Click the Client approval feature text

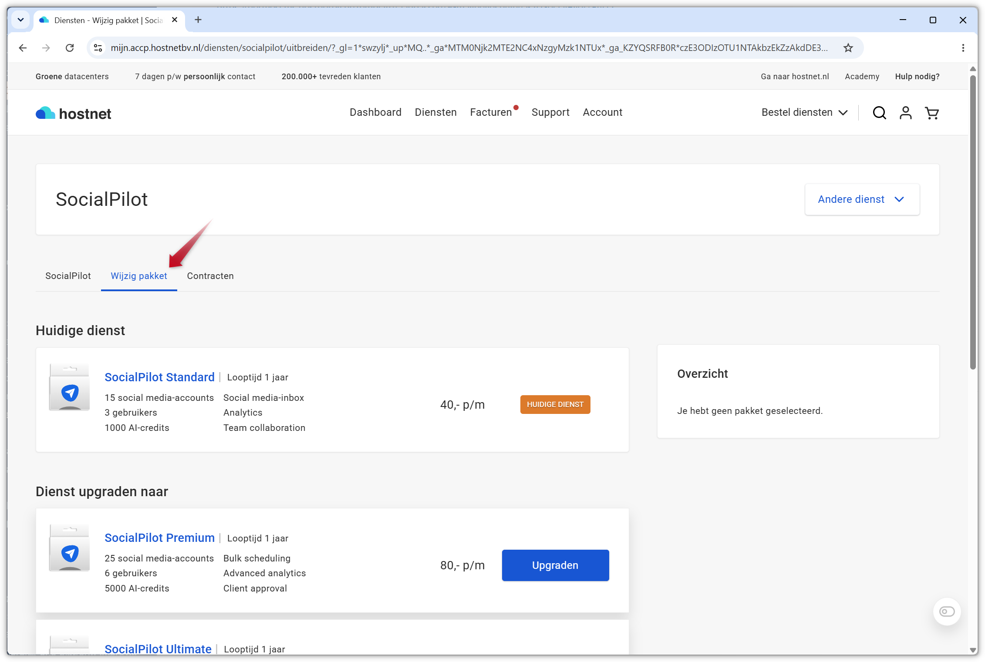click(x=255, y=588)
